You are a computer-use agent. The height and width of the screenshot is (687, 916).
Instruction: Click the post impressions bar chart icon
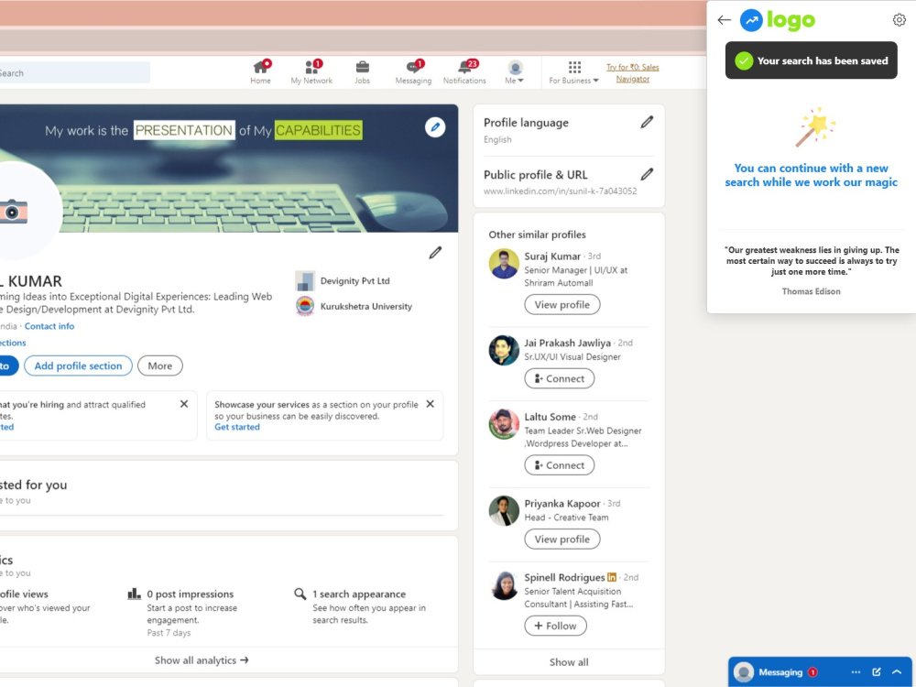(134, 594)
